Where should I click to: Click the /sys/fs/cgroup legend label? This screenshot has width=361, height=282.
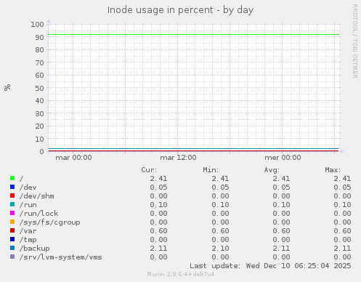pos(50,222)
